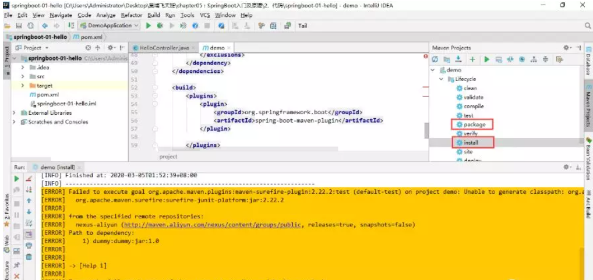Click Execute Maven Goal icon
Screen dimensions: 593x280
pos(499,59)
